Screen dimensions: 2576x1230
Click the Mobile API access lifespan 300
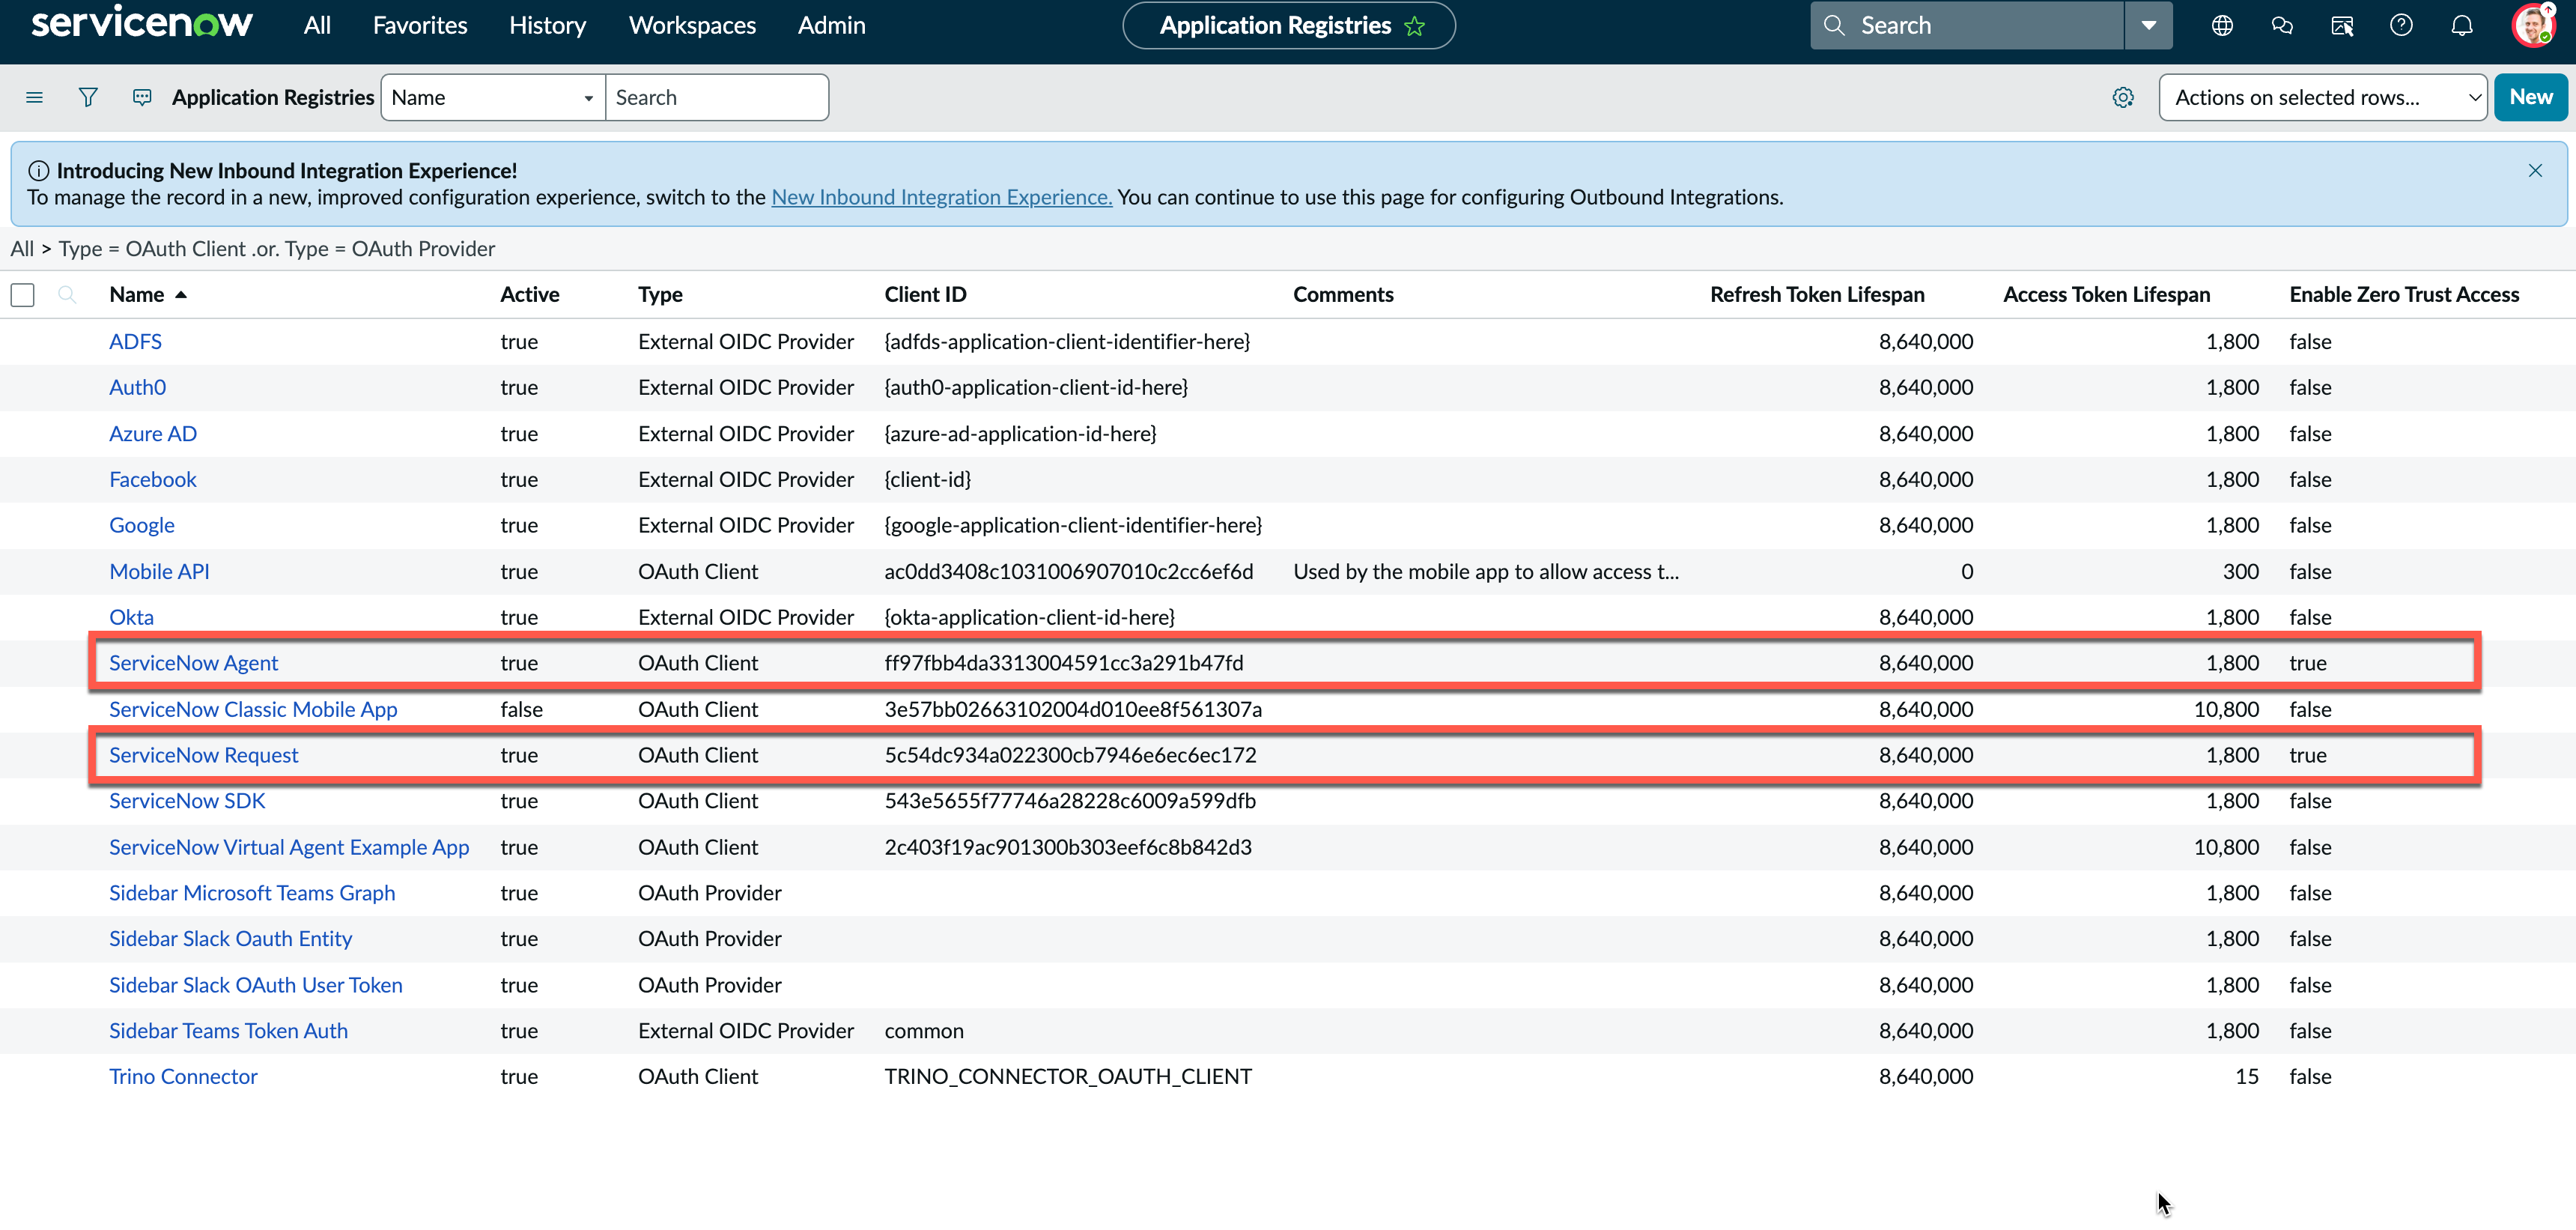[x=2240, y=571]
